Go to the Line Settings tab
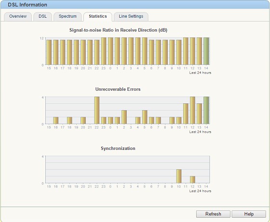 pyautogui.click(x=131, y=17)
